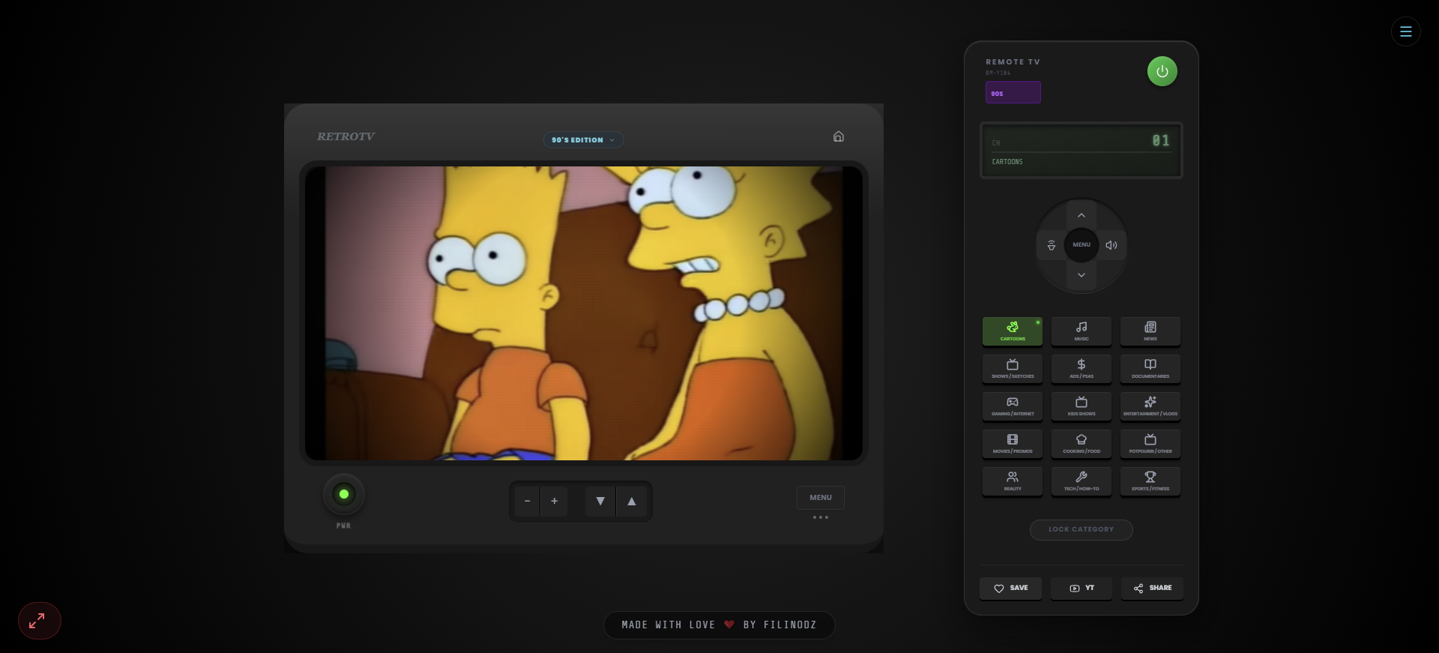1439x653 pixels.
Task: Go channel up with the remote d-pad up arrow
Action: [x=1081, y=215]
